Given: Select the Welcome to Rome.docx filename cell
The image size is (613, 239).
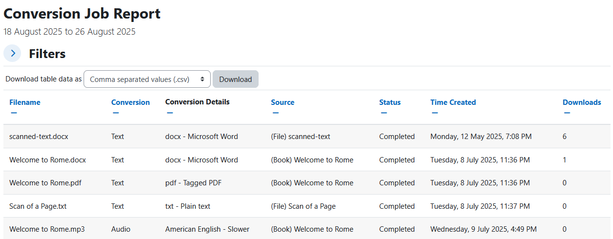Looking at the screenshot, I should (47, 160).
